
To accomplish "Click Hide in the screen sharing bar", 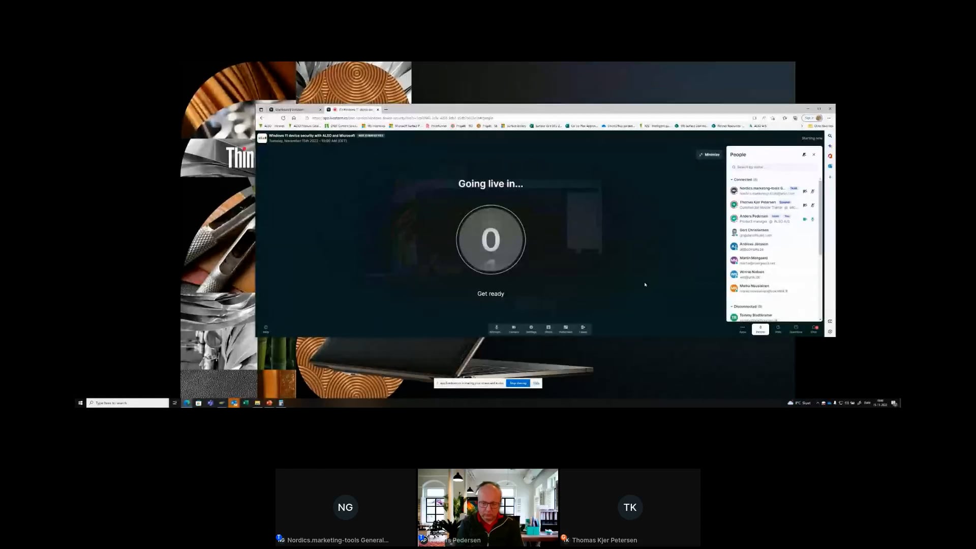I will (536, 383).
